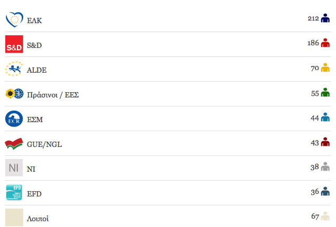Click the gray NI logo box
The width and height of the screenshot is (336, 227).
(14, 167)
